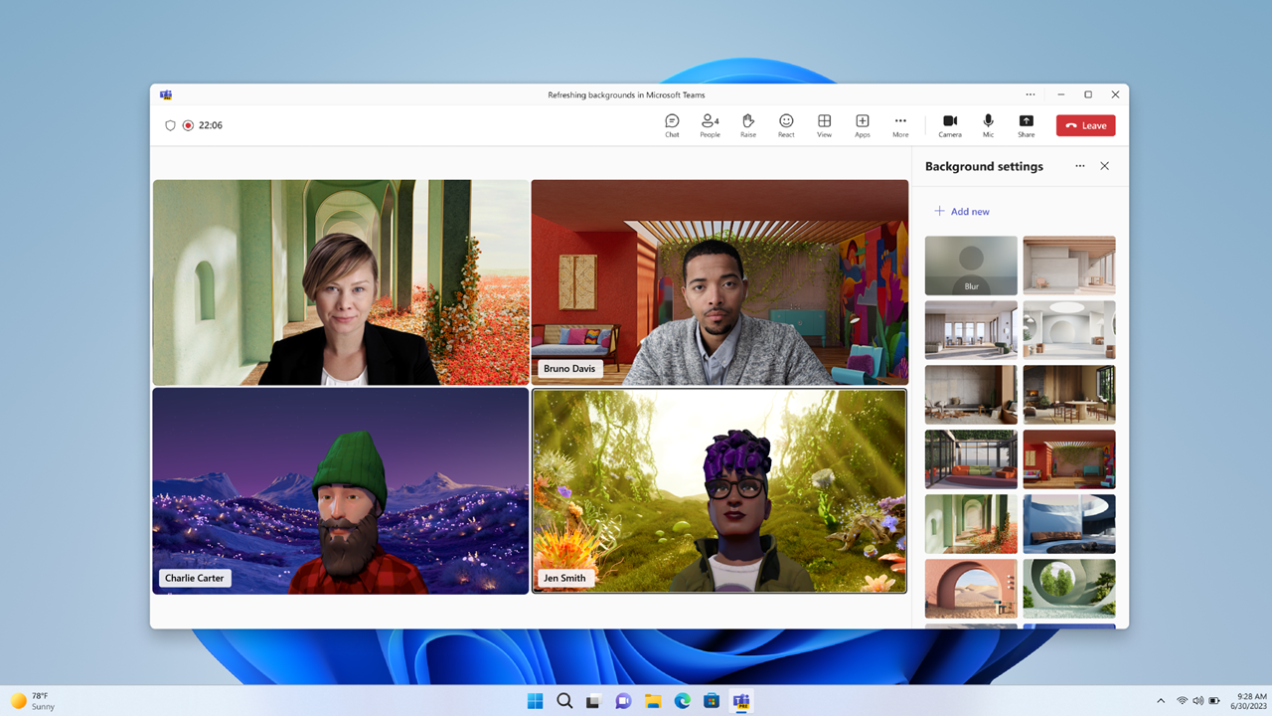Launch Microsoft Edge from taskbar
The image size is (1272, 716).
(x=683, y=701)
